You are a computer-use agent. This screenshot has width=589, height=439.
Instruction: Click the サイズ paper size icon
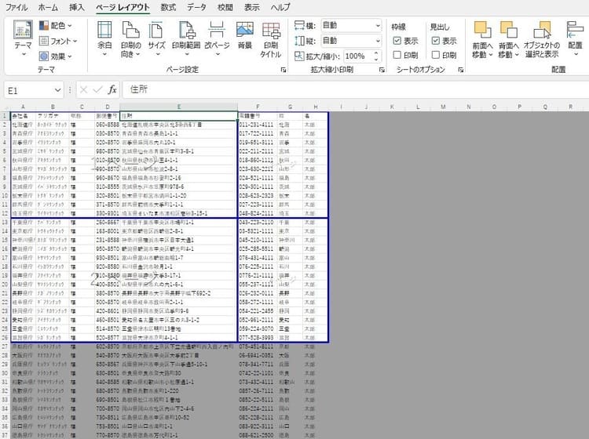tap(156, 31)
